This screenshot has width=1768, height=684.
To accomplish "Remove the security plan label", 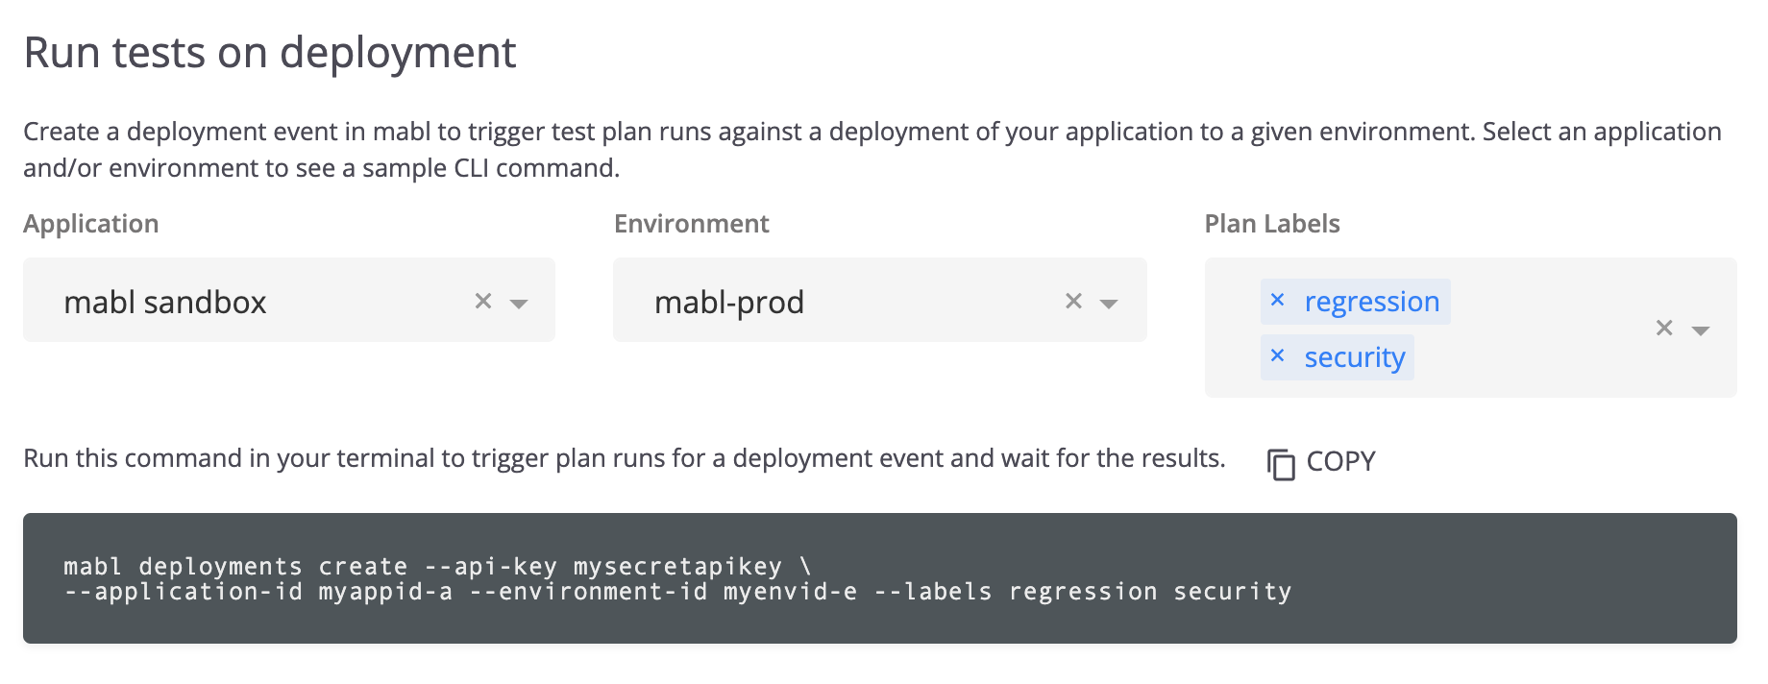I will [1277, 356].
